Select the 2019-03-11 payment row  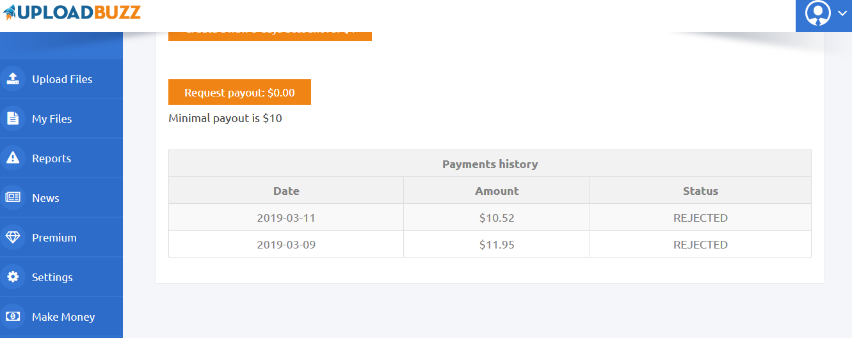tap(490, 217)
